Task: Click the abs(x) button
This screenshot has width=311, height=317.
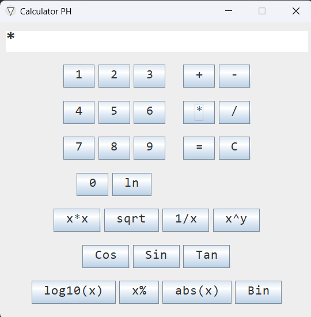Action: pyautogui.click(x=197, y=292)
